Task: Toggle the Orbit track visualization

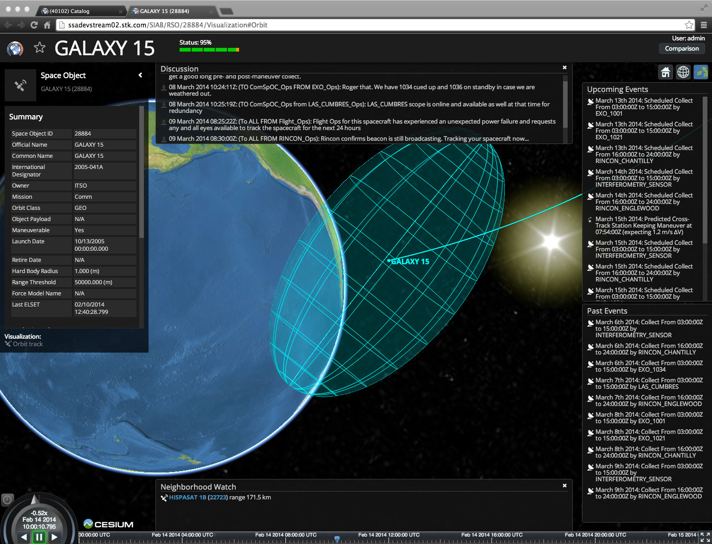Action: click(x=24, y=344)
